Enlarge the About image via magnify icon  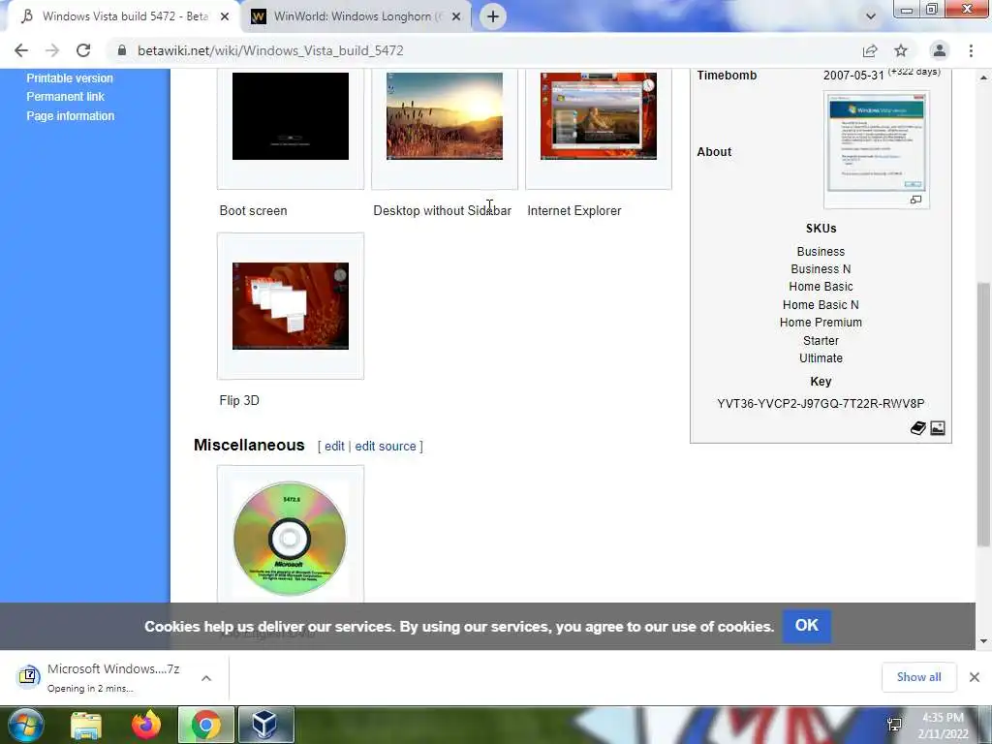pos(915,200)
